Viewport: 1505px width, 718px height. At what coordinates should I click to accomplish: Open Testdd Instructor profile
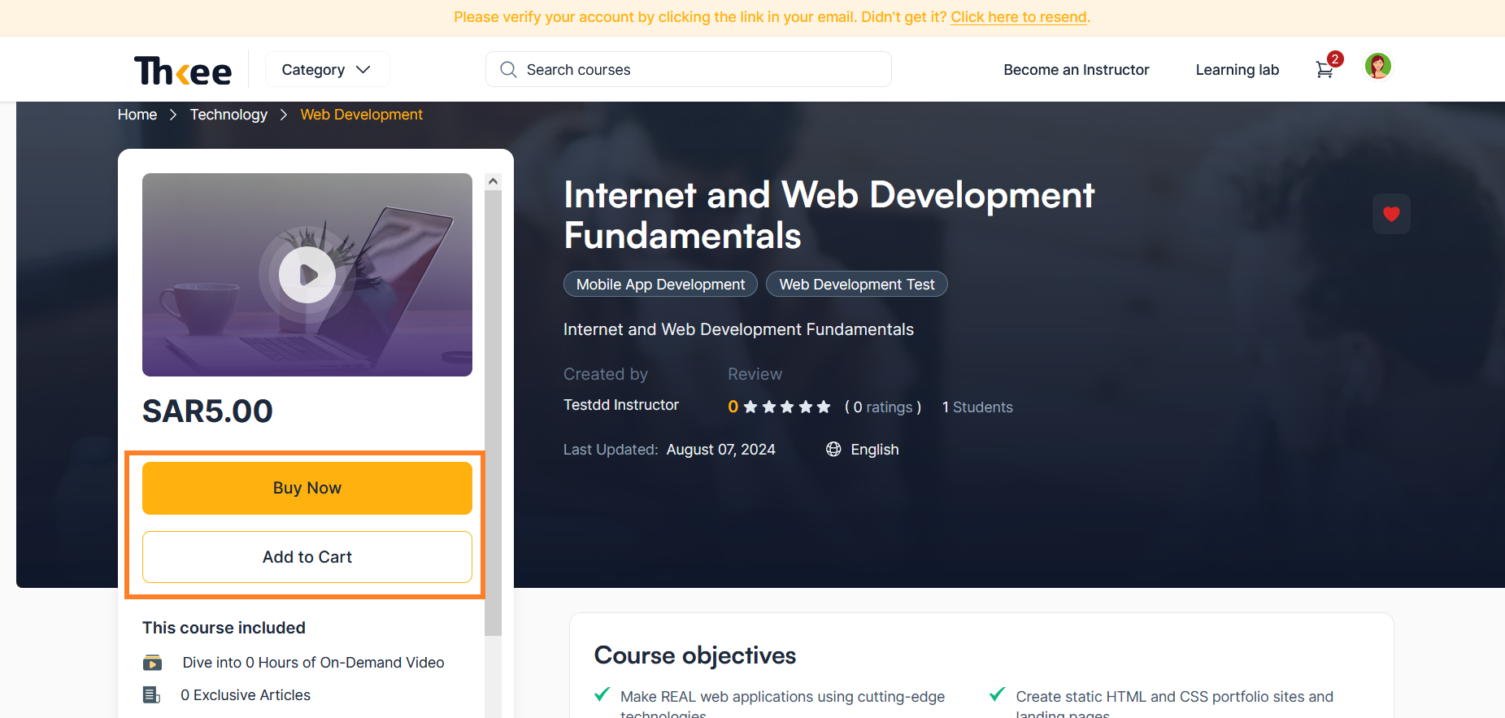[621, 405]
